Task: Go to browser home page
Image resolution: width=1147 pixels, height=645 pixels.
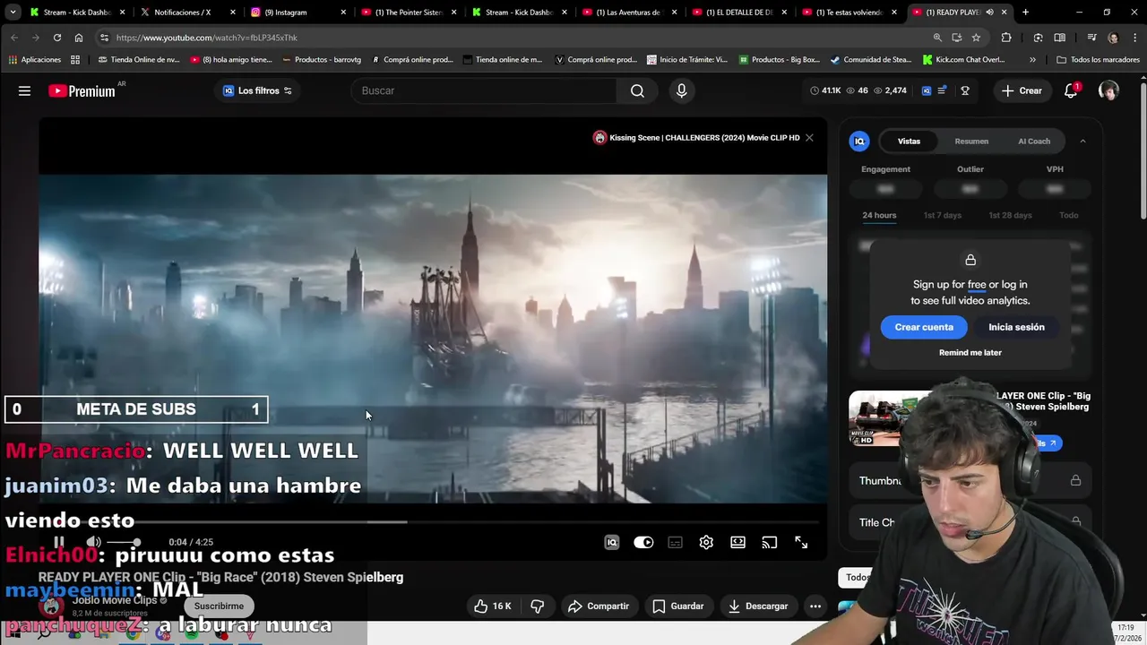Action: click(x=79, y=38)
